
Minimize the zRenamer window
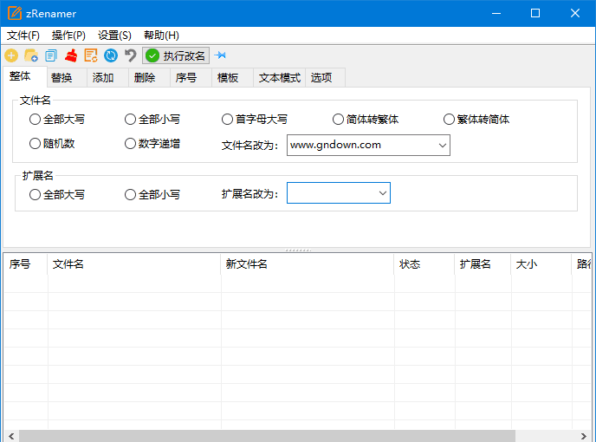[x=496, y=13]
